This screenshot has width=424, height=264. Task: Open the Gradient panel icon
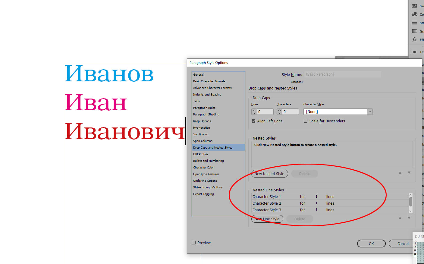click(x=414, y=31)
